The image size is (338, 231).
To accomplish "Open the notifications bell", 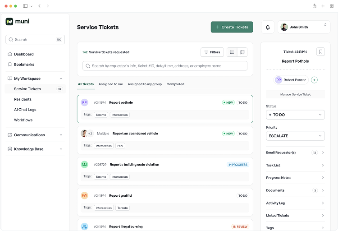I will click(268, 27).
